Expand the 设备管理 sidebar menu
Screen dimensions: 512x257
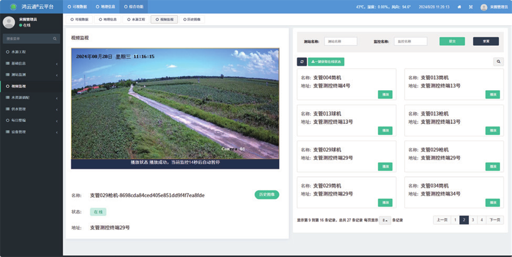[x=31, y=132]
